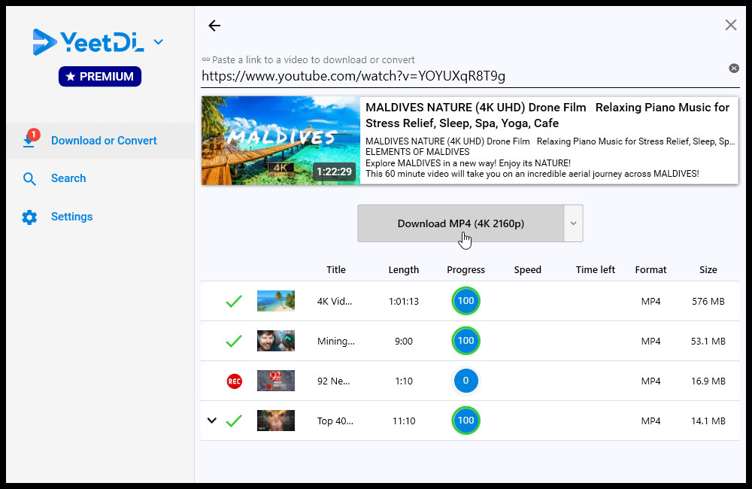Viewport: 752px width, 489px height.
Task: Click green checkmark of Top 40... row
Action: 234,421
